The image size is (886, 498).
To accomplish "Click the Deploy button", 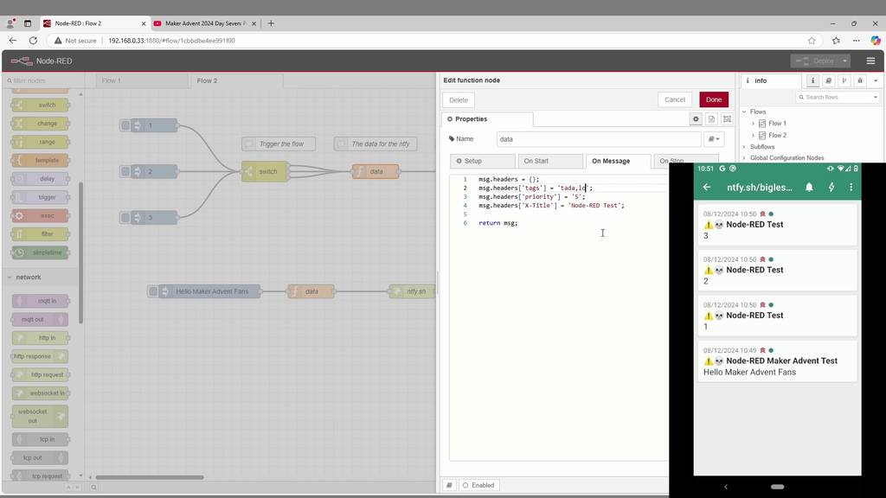I will pyautogui.click(x=815, y=61).
